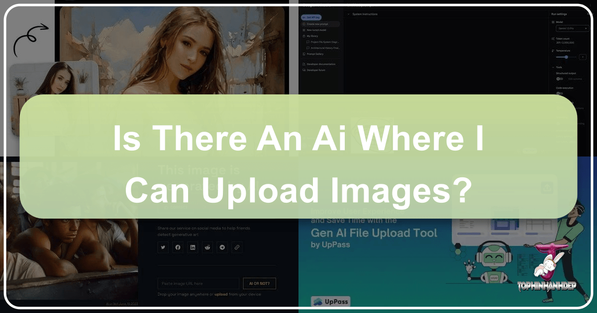Select the Project File System Diagram prompt
Screen dimensions: 597x313
pos(324,42)
